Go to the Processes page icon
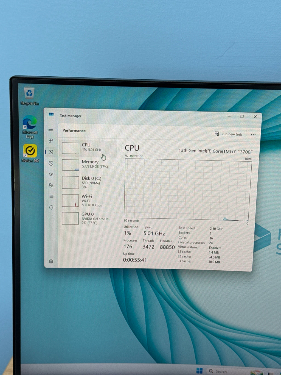The image size is (281, 375). (x=51, y=141)
